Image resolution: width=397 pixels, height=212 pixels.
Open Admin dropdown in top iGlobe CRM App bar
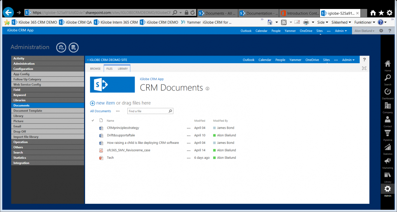pyautogui.click(x=341, y=31)
